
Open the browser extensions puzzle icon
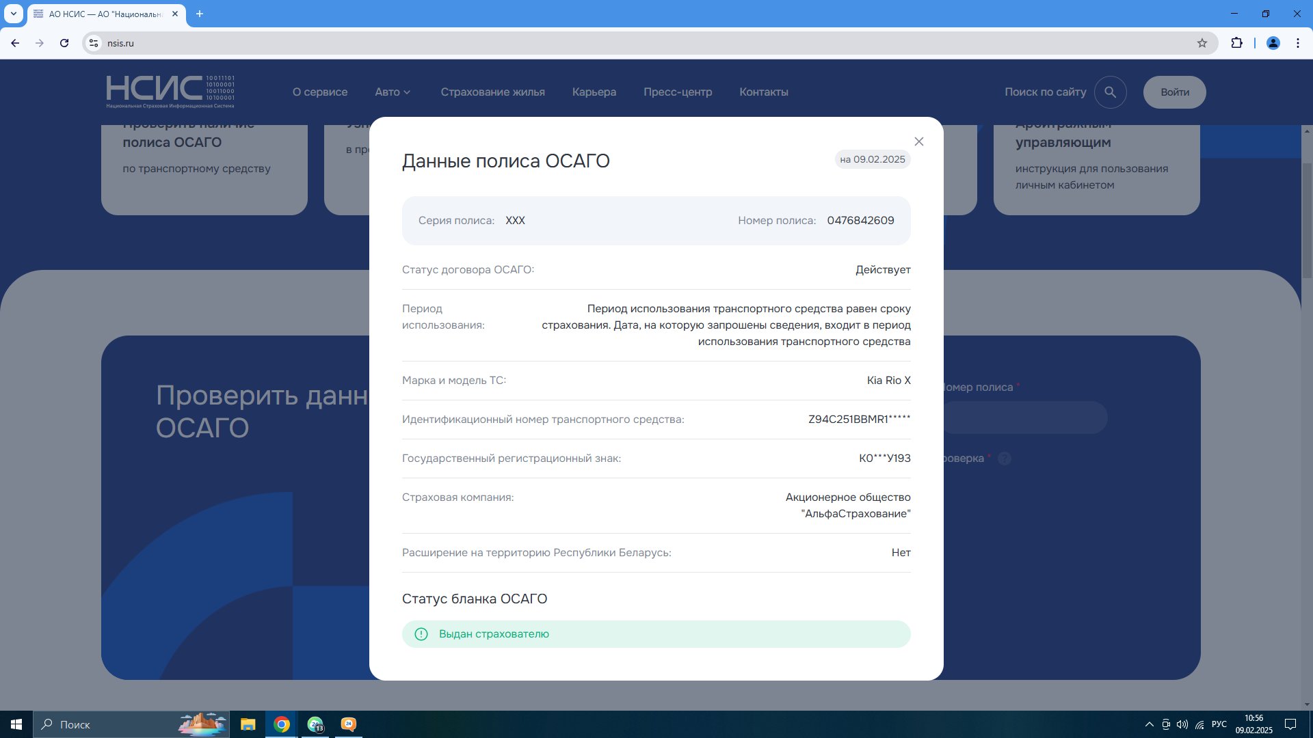pyautogui.click(x=1236, y=43)
